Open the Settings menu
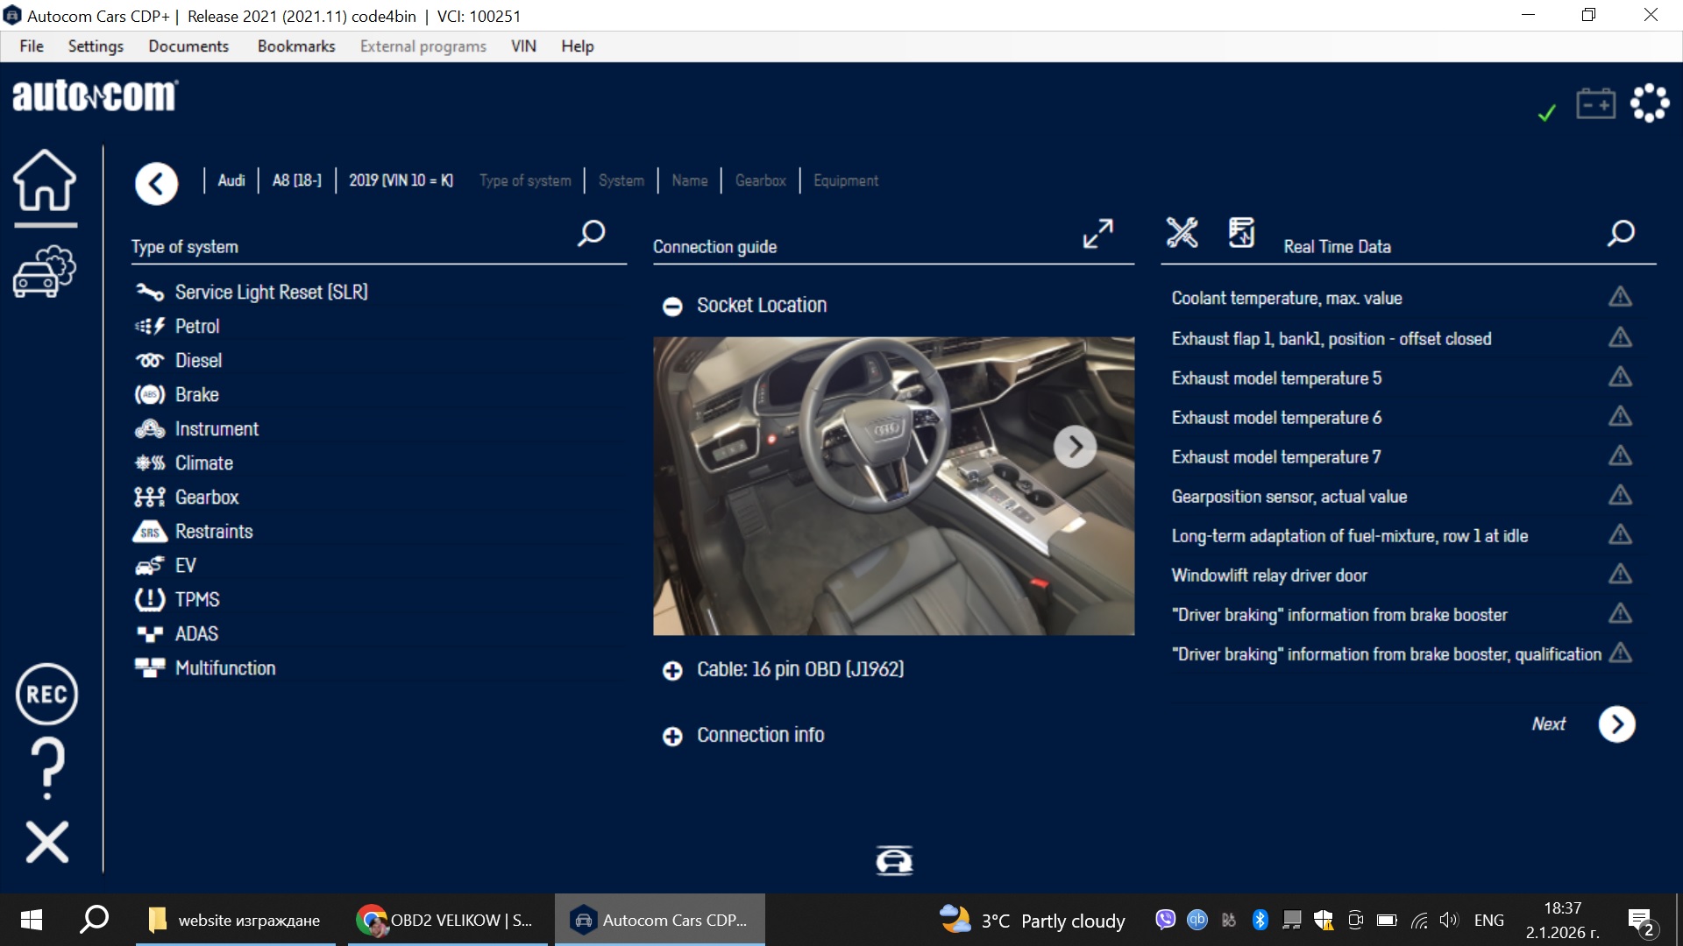This screenshot has width=1683, height=946. (x=95, y=46)
